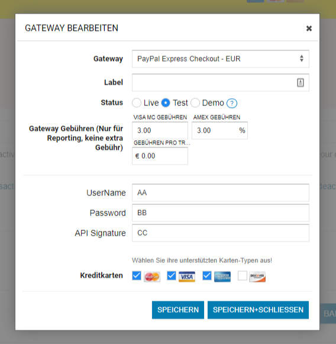Viewport: 336px width, 344px height.
Task: Select the Demo status radio button
Action: 195,103
